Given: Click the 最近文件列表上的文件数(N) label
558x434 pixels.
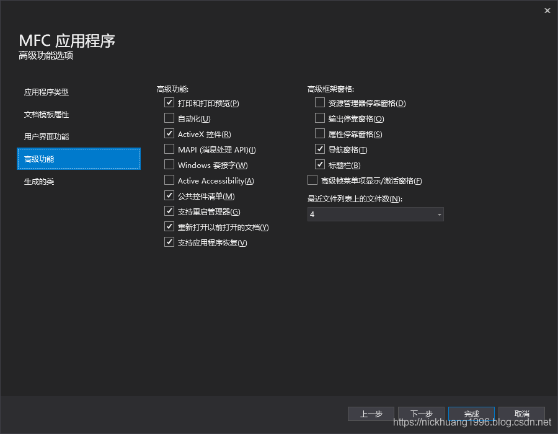Looking at the screenshot, I should [355, 199].
